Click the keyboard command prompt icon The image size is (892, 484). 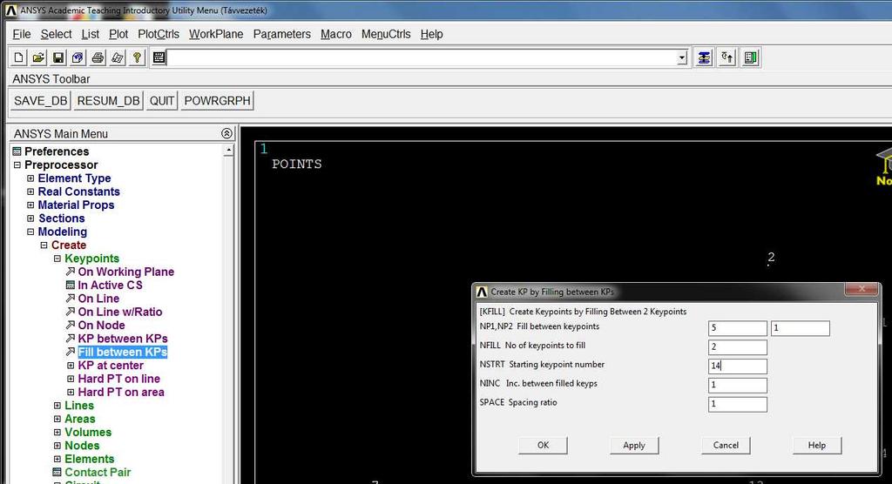tap(159, 57)
